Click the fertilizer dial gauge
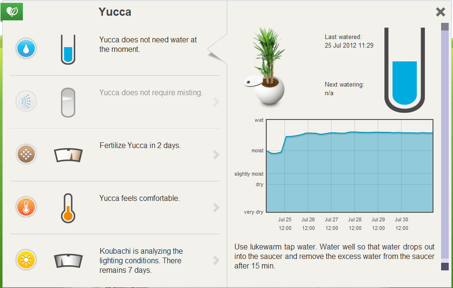Screen dimensions: 453x288 pyautogui.click(x=69, y=155)
